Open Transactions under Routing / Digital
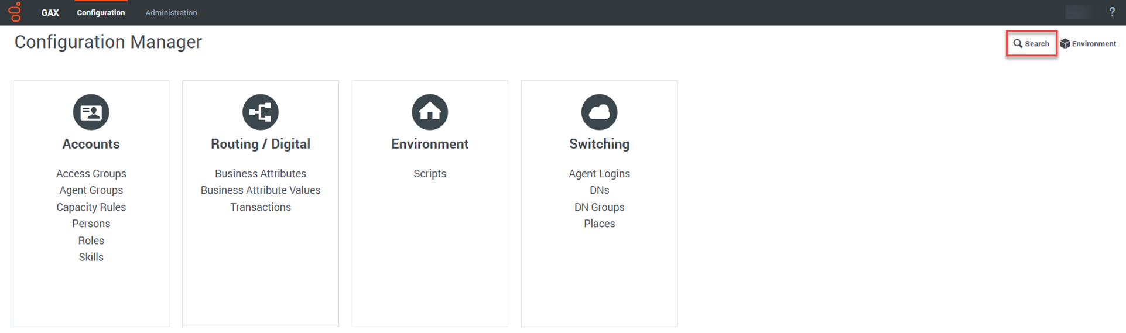Image resolution: width=1126 pixels, height=333 pixels. click(261, 207)
